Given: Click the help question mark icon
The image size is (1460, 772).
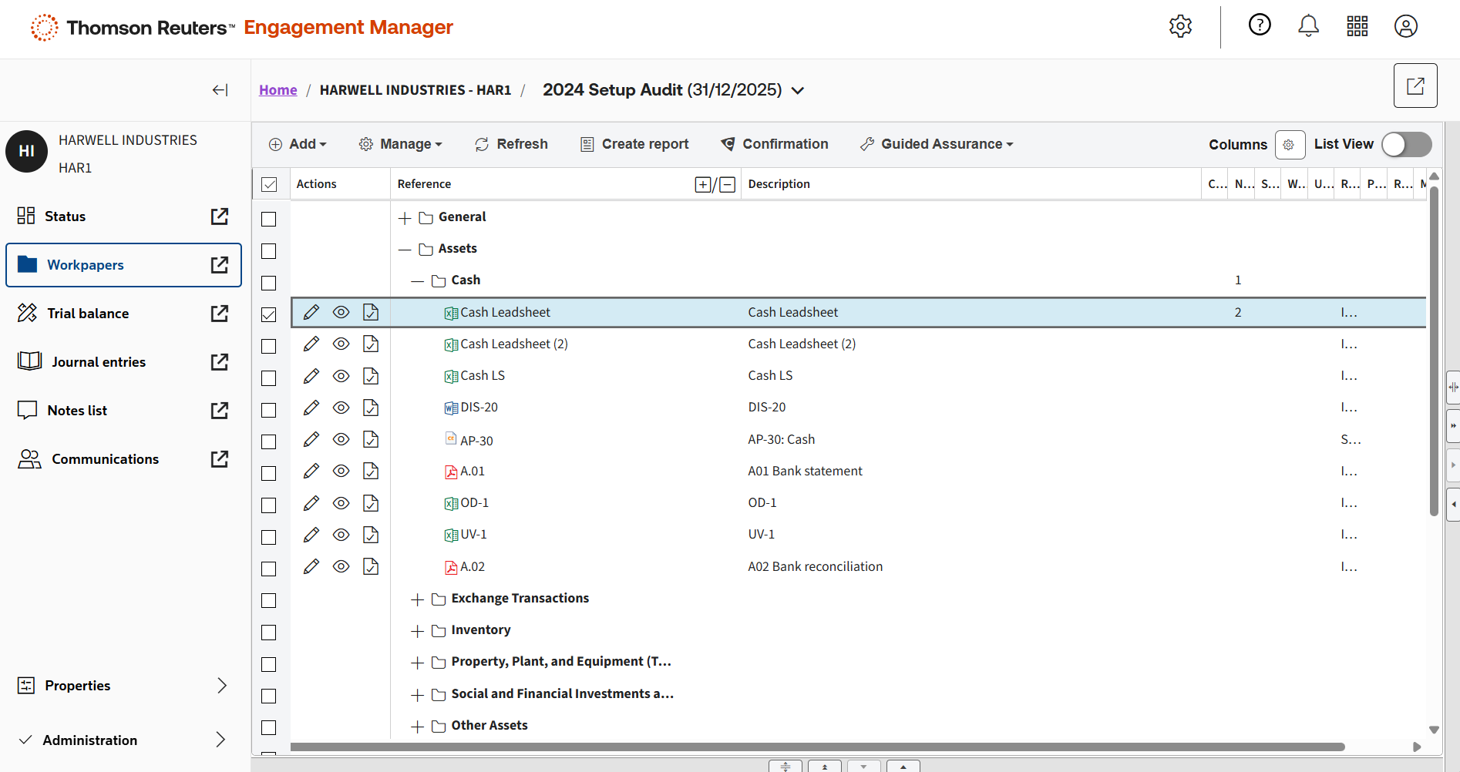Looking at the screenshot, I should [1260, 25].
